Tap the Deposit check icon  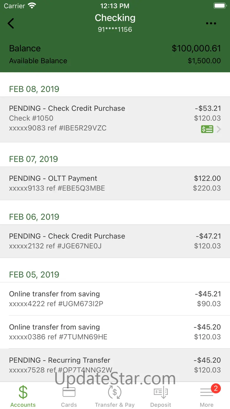point(161,392)
